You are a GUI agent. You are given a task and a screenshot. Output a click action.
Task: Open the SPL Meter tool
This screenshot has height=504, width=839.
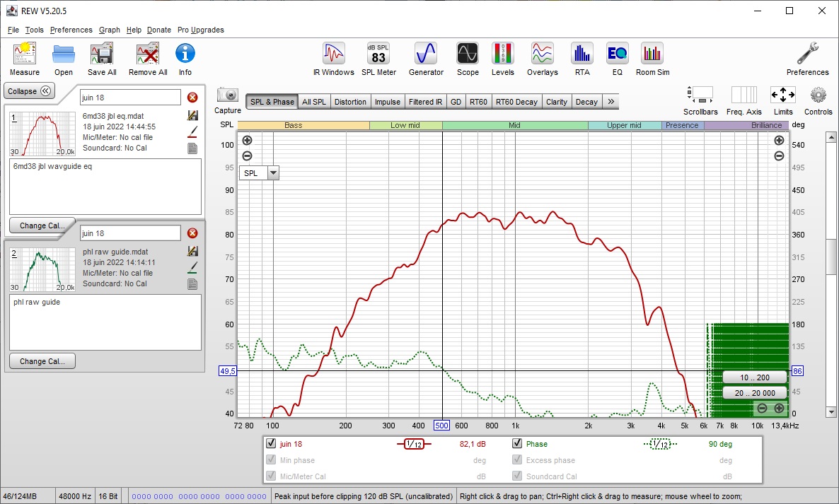(x=378, y=59)
